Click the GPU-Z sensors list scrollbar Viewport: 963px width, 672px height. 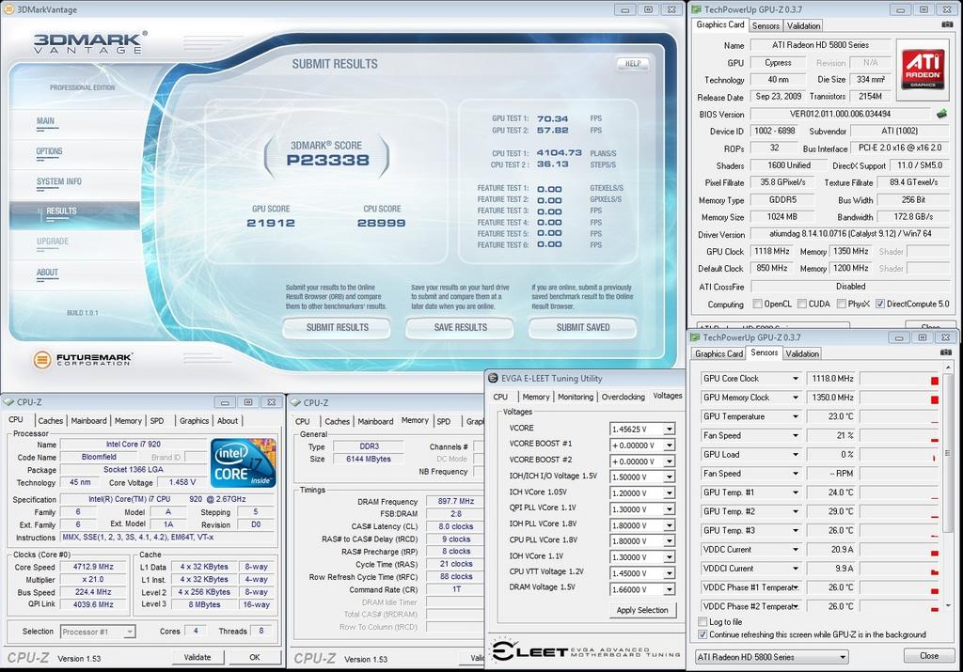coord(948,451)
